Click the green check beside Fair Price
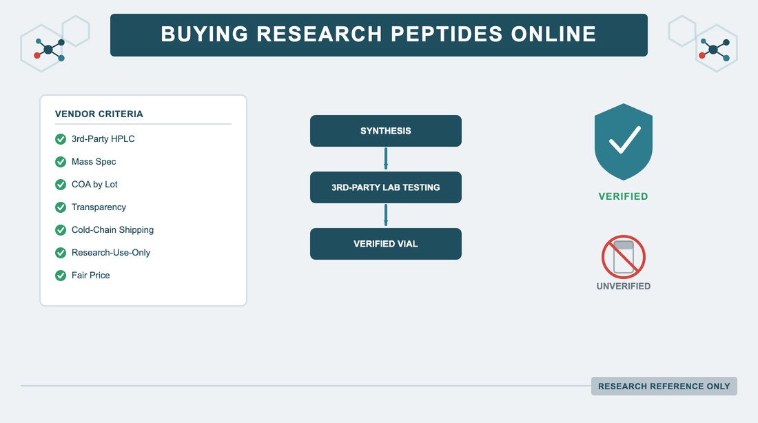Screen dimensions: 758x423 tap(61, 276)
